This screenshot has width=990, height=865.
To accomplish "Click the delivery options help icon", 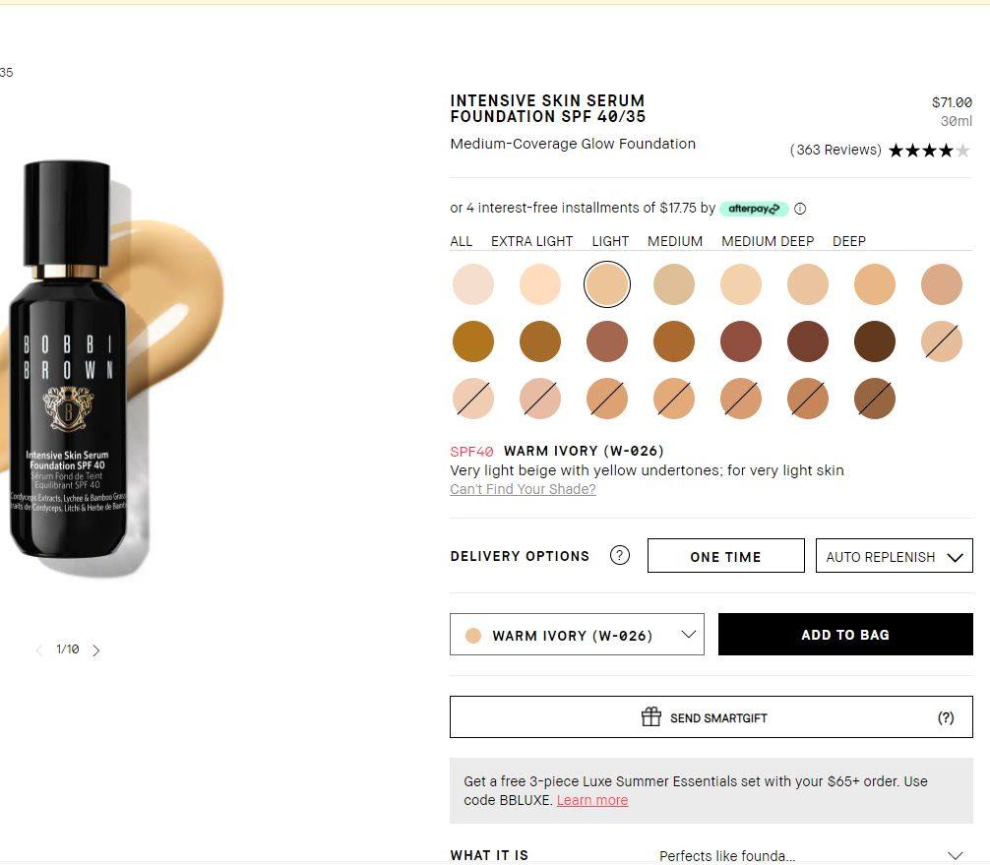I will pyautogui.click(x=619, y=555).
